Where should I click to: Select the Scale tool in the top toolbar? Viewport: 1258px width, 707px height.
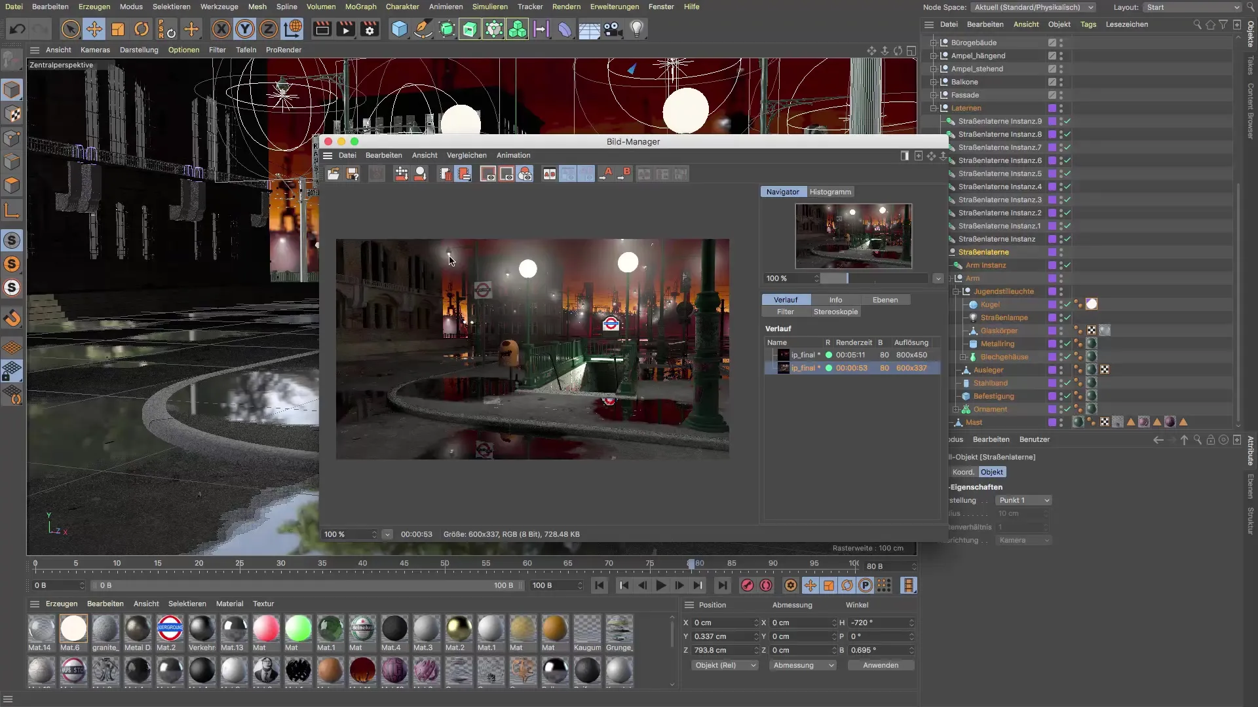pyautogui.click(x=118, y=29)
